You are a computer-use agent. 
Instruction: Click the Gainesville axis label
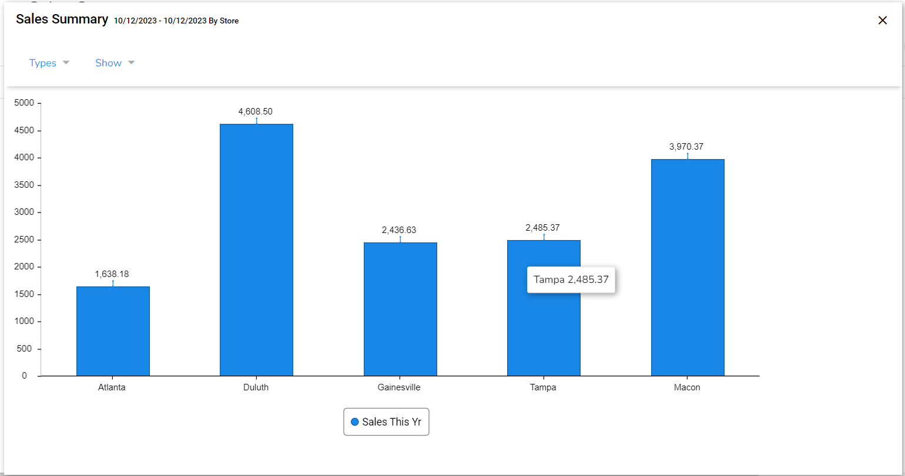coord(399,387)
